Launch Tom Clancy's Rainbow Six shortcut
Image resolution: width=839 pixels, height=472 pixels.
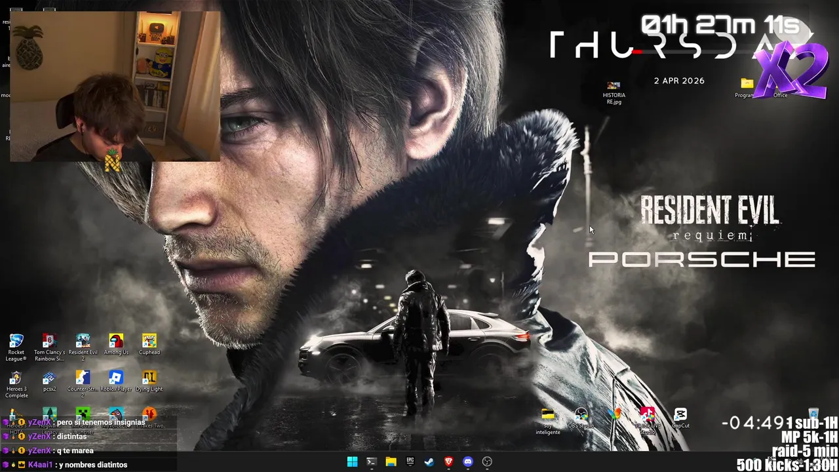point(49,347)
